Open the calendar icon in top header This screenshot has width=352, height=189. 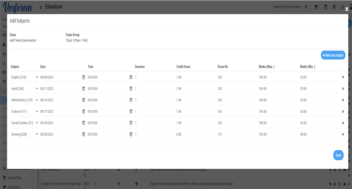click(x=326, y=7)
